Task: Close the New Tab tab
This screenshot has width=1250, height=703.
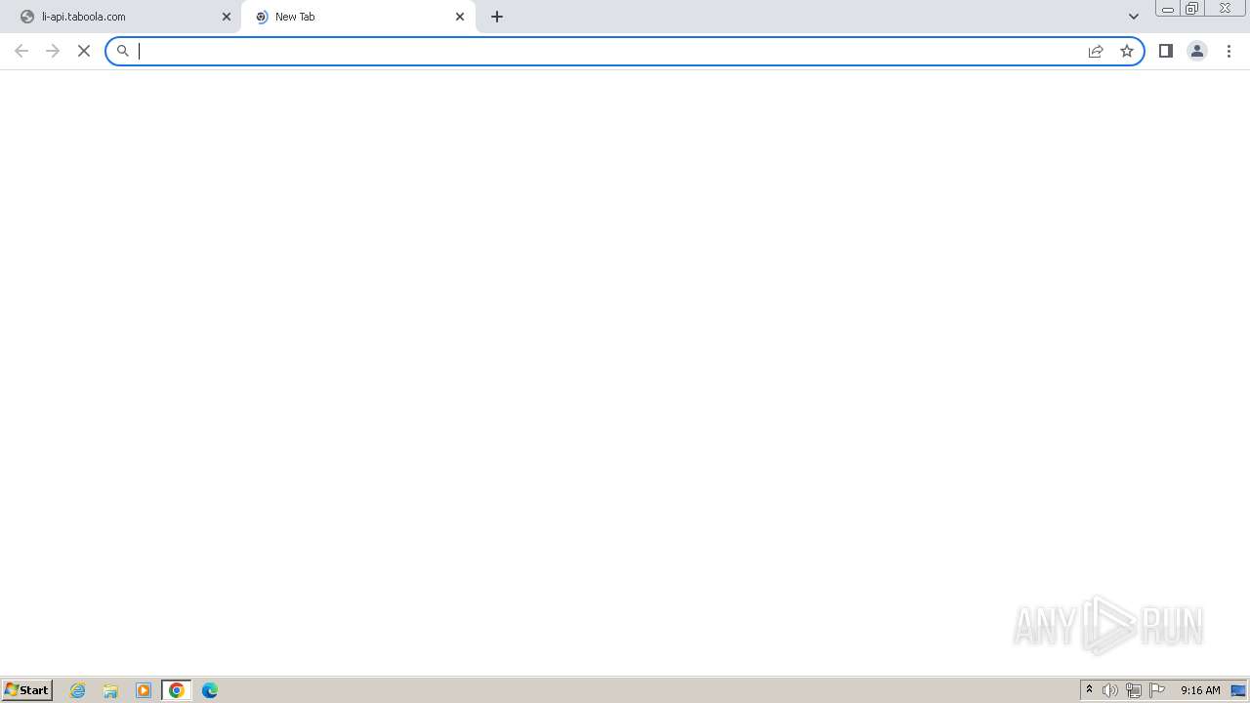Action: (460, 17)
